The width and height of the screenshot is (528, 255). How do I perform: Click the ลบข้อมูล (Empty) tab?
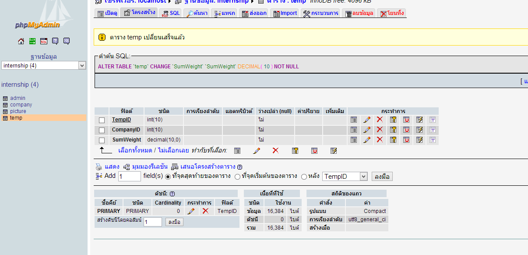(x=359, y=13)
